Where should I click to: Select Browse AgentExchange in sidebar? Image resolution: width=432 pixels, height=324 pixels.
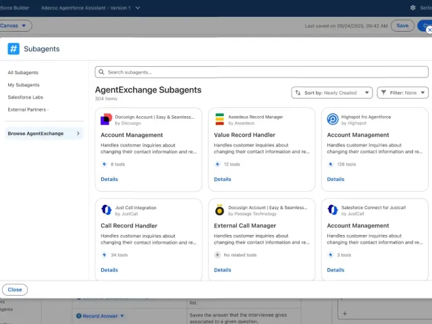(x=44, y=134)
